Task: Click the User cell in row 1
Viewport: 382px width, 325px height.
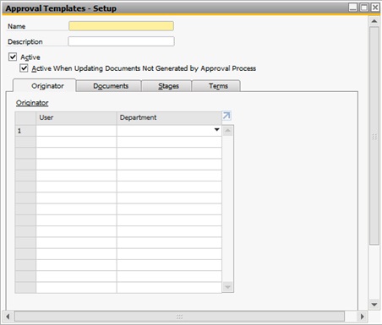Action: [x=76, y=131]
